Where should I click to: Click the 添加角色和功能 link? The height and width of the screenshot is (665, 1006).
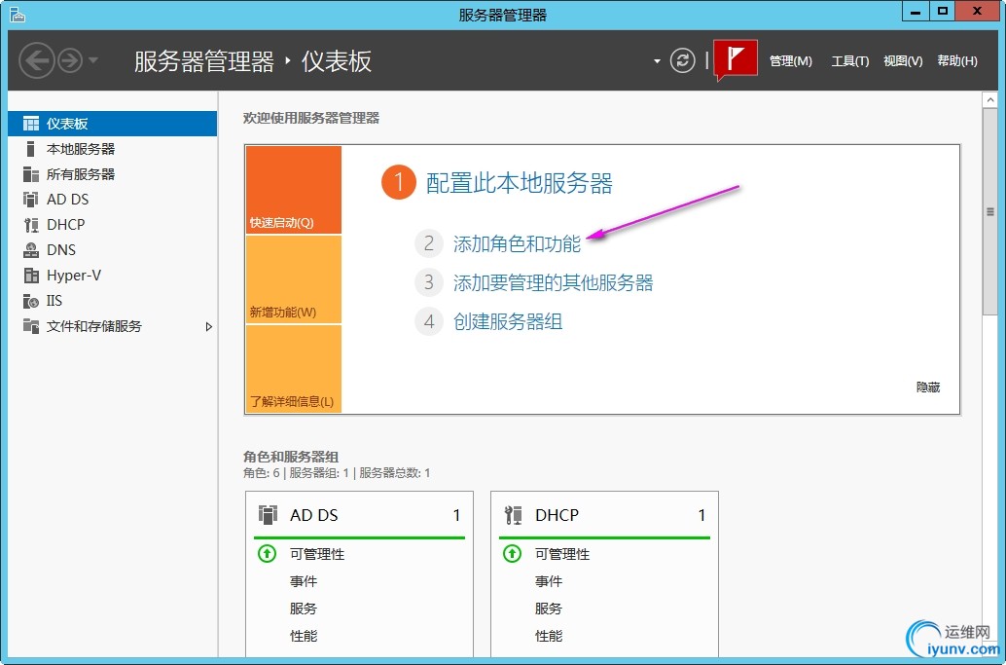tap(518, 244)
